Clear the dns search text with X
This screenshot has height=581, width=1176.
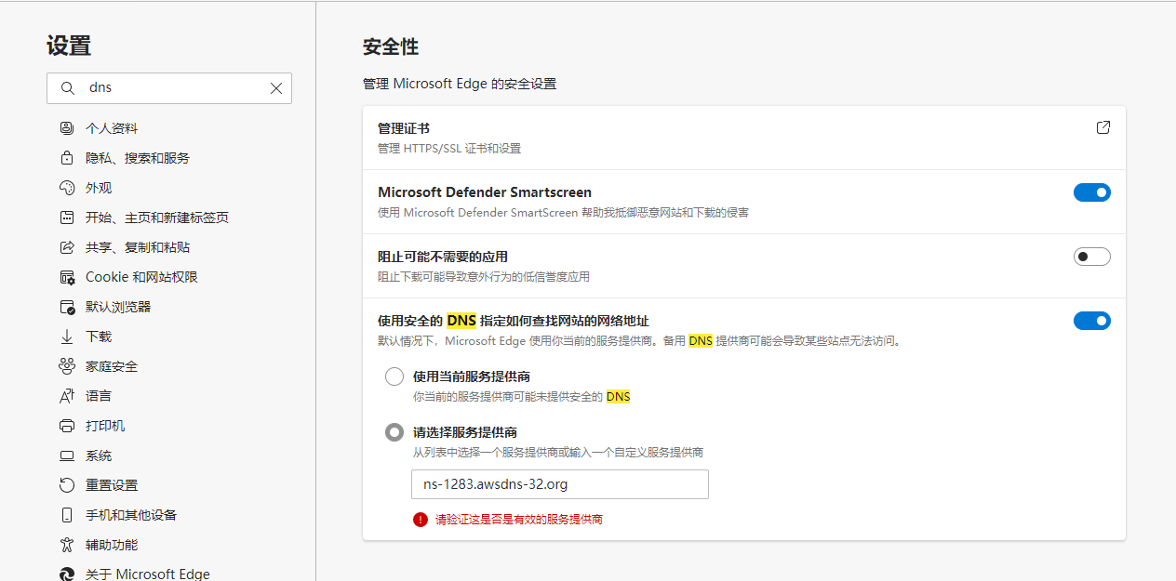tap(276, 88)
